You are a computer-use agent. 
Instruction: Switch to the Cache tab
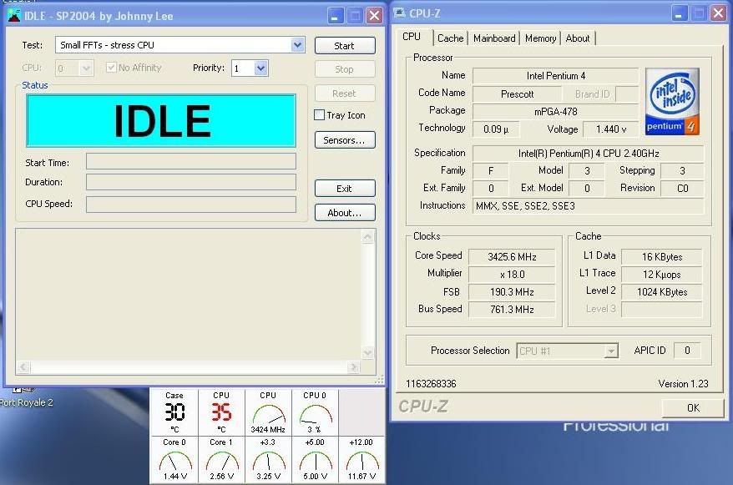(451, 38)
